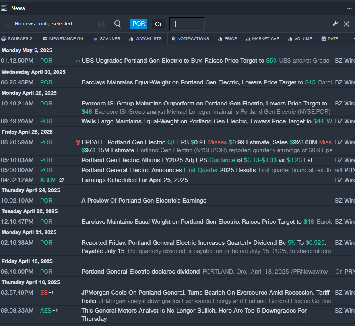Screen dimensions: 355x326
Task: Open Portland General Electric declares dividend headline
Action: pyautogui.click(x=140, y=272)
